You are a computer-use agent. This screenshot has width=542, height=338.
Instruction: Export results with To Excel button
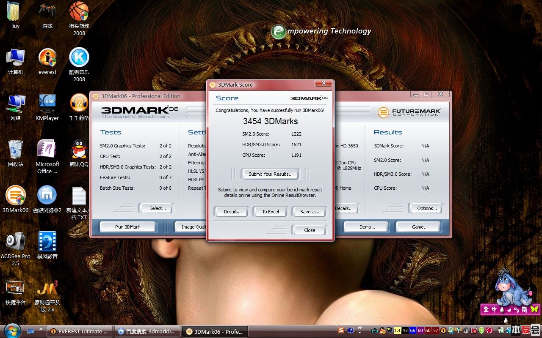pyautogui.click(x=270, y=212)
